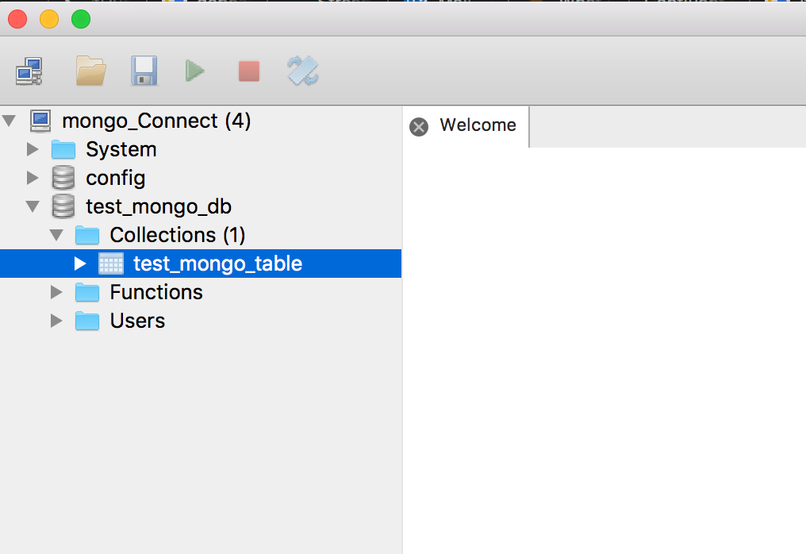Click the floppy disk Save icon

click(x=144, y=71)
